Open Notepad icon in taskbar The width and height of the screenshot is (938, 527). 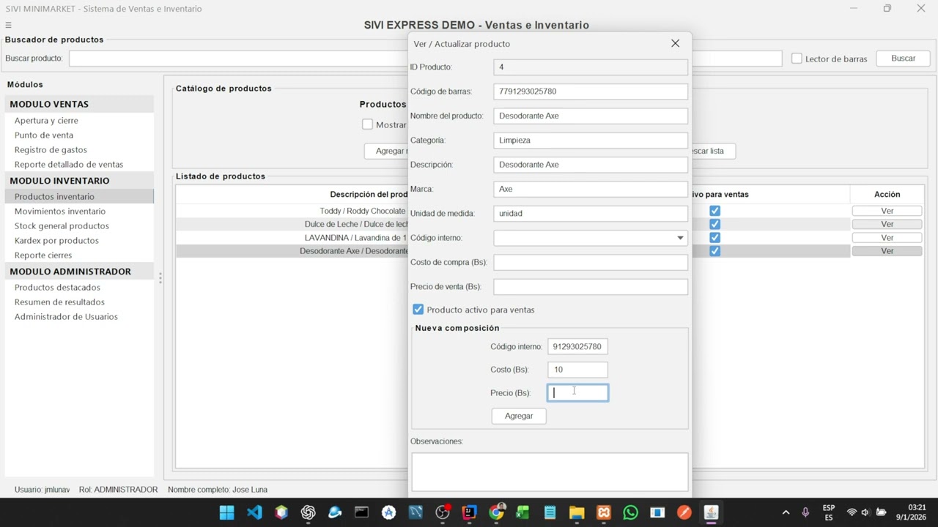point(550,512)
